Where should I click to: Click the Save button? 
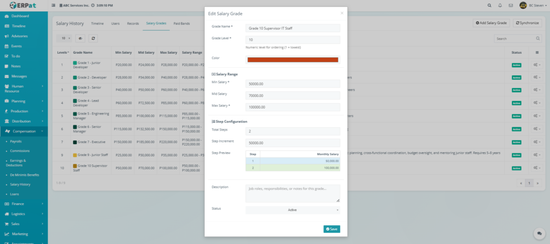coord(331,229)
